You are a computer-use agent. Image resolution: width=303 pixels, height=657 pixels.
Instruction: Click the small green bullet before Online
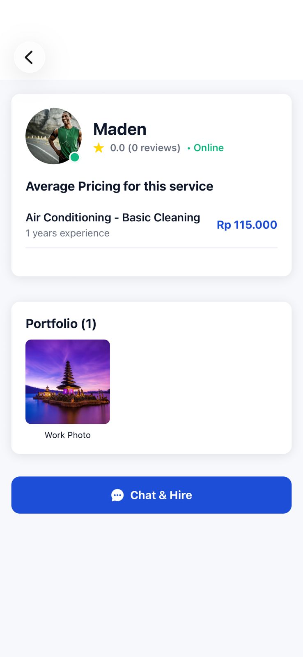click(x=189, y=148)
